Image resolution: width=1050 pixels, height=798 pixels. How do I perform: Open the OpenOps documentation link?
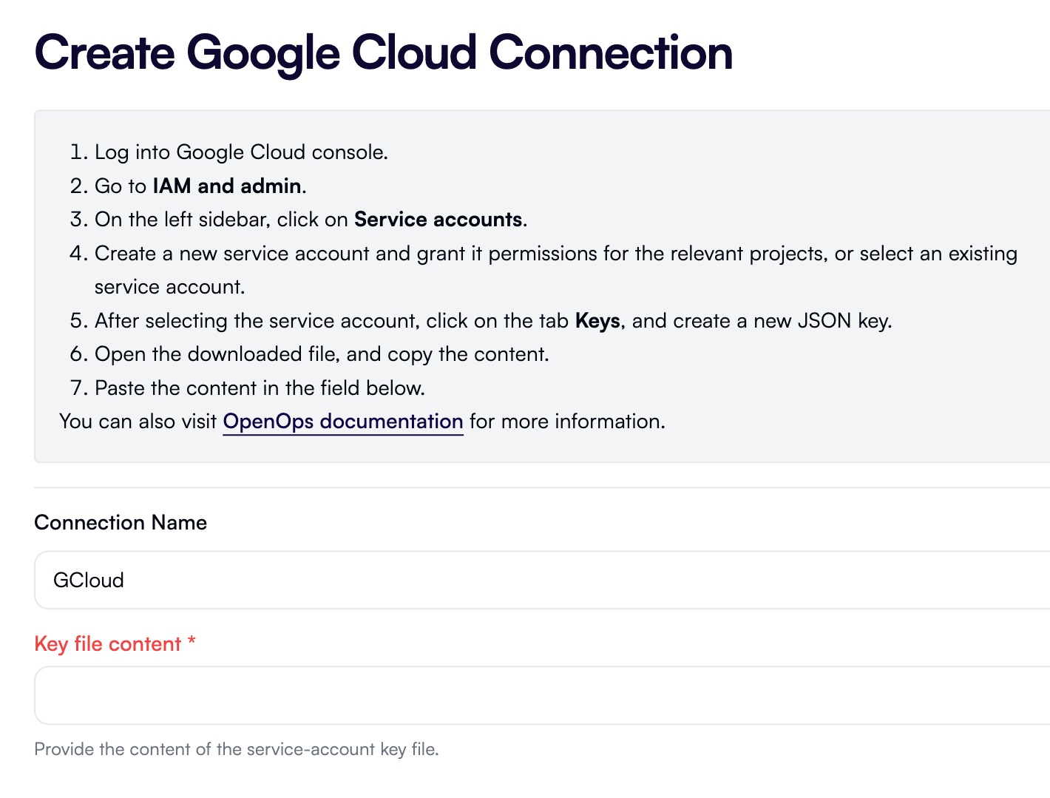[x=342, y=422]
